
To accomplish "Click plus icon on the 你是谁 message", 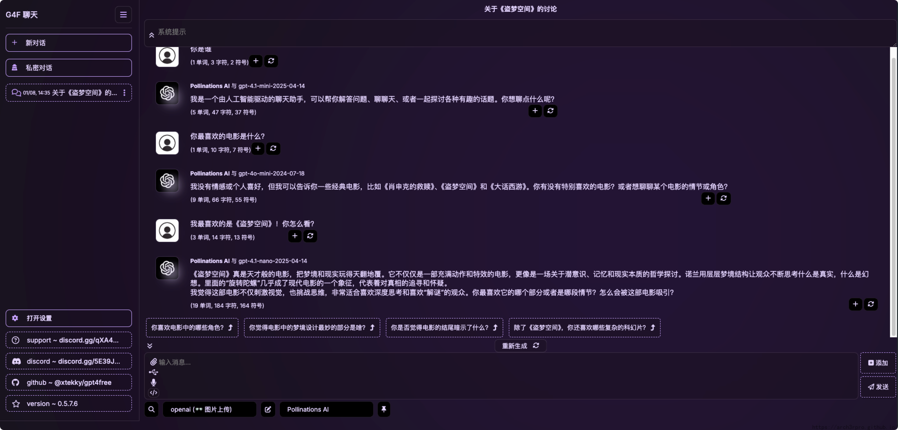I will (x=256, y=61).
